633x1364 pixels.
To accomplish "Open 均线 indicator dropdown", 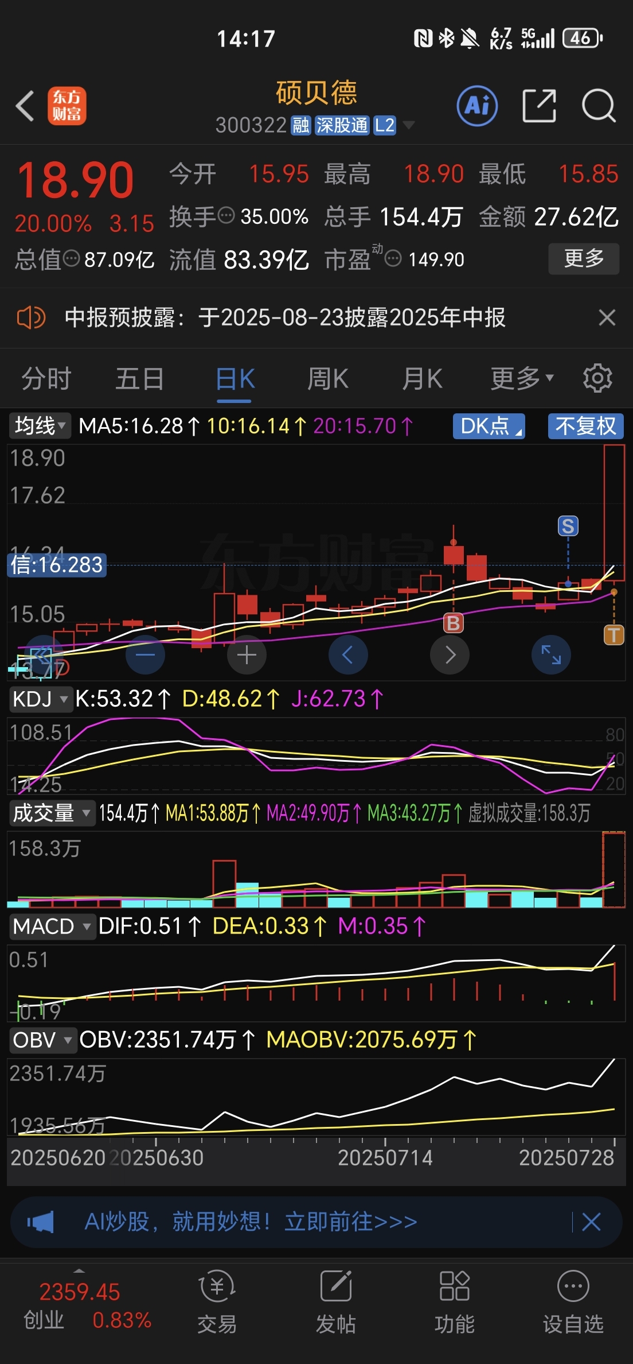I will pyautogui.click(x=40, y=426).
